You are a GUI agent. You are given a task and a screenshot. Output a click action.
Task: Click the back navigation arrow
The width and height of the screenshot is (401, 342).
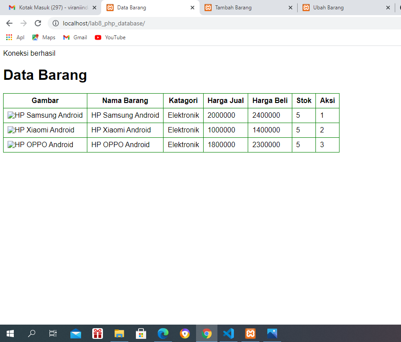pos(9,23)
